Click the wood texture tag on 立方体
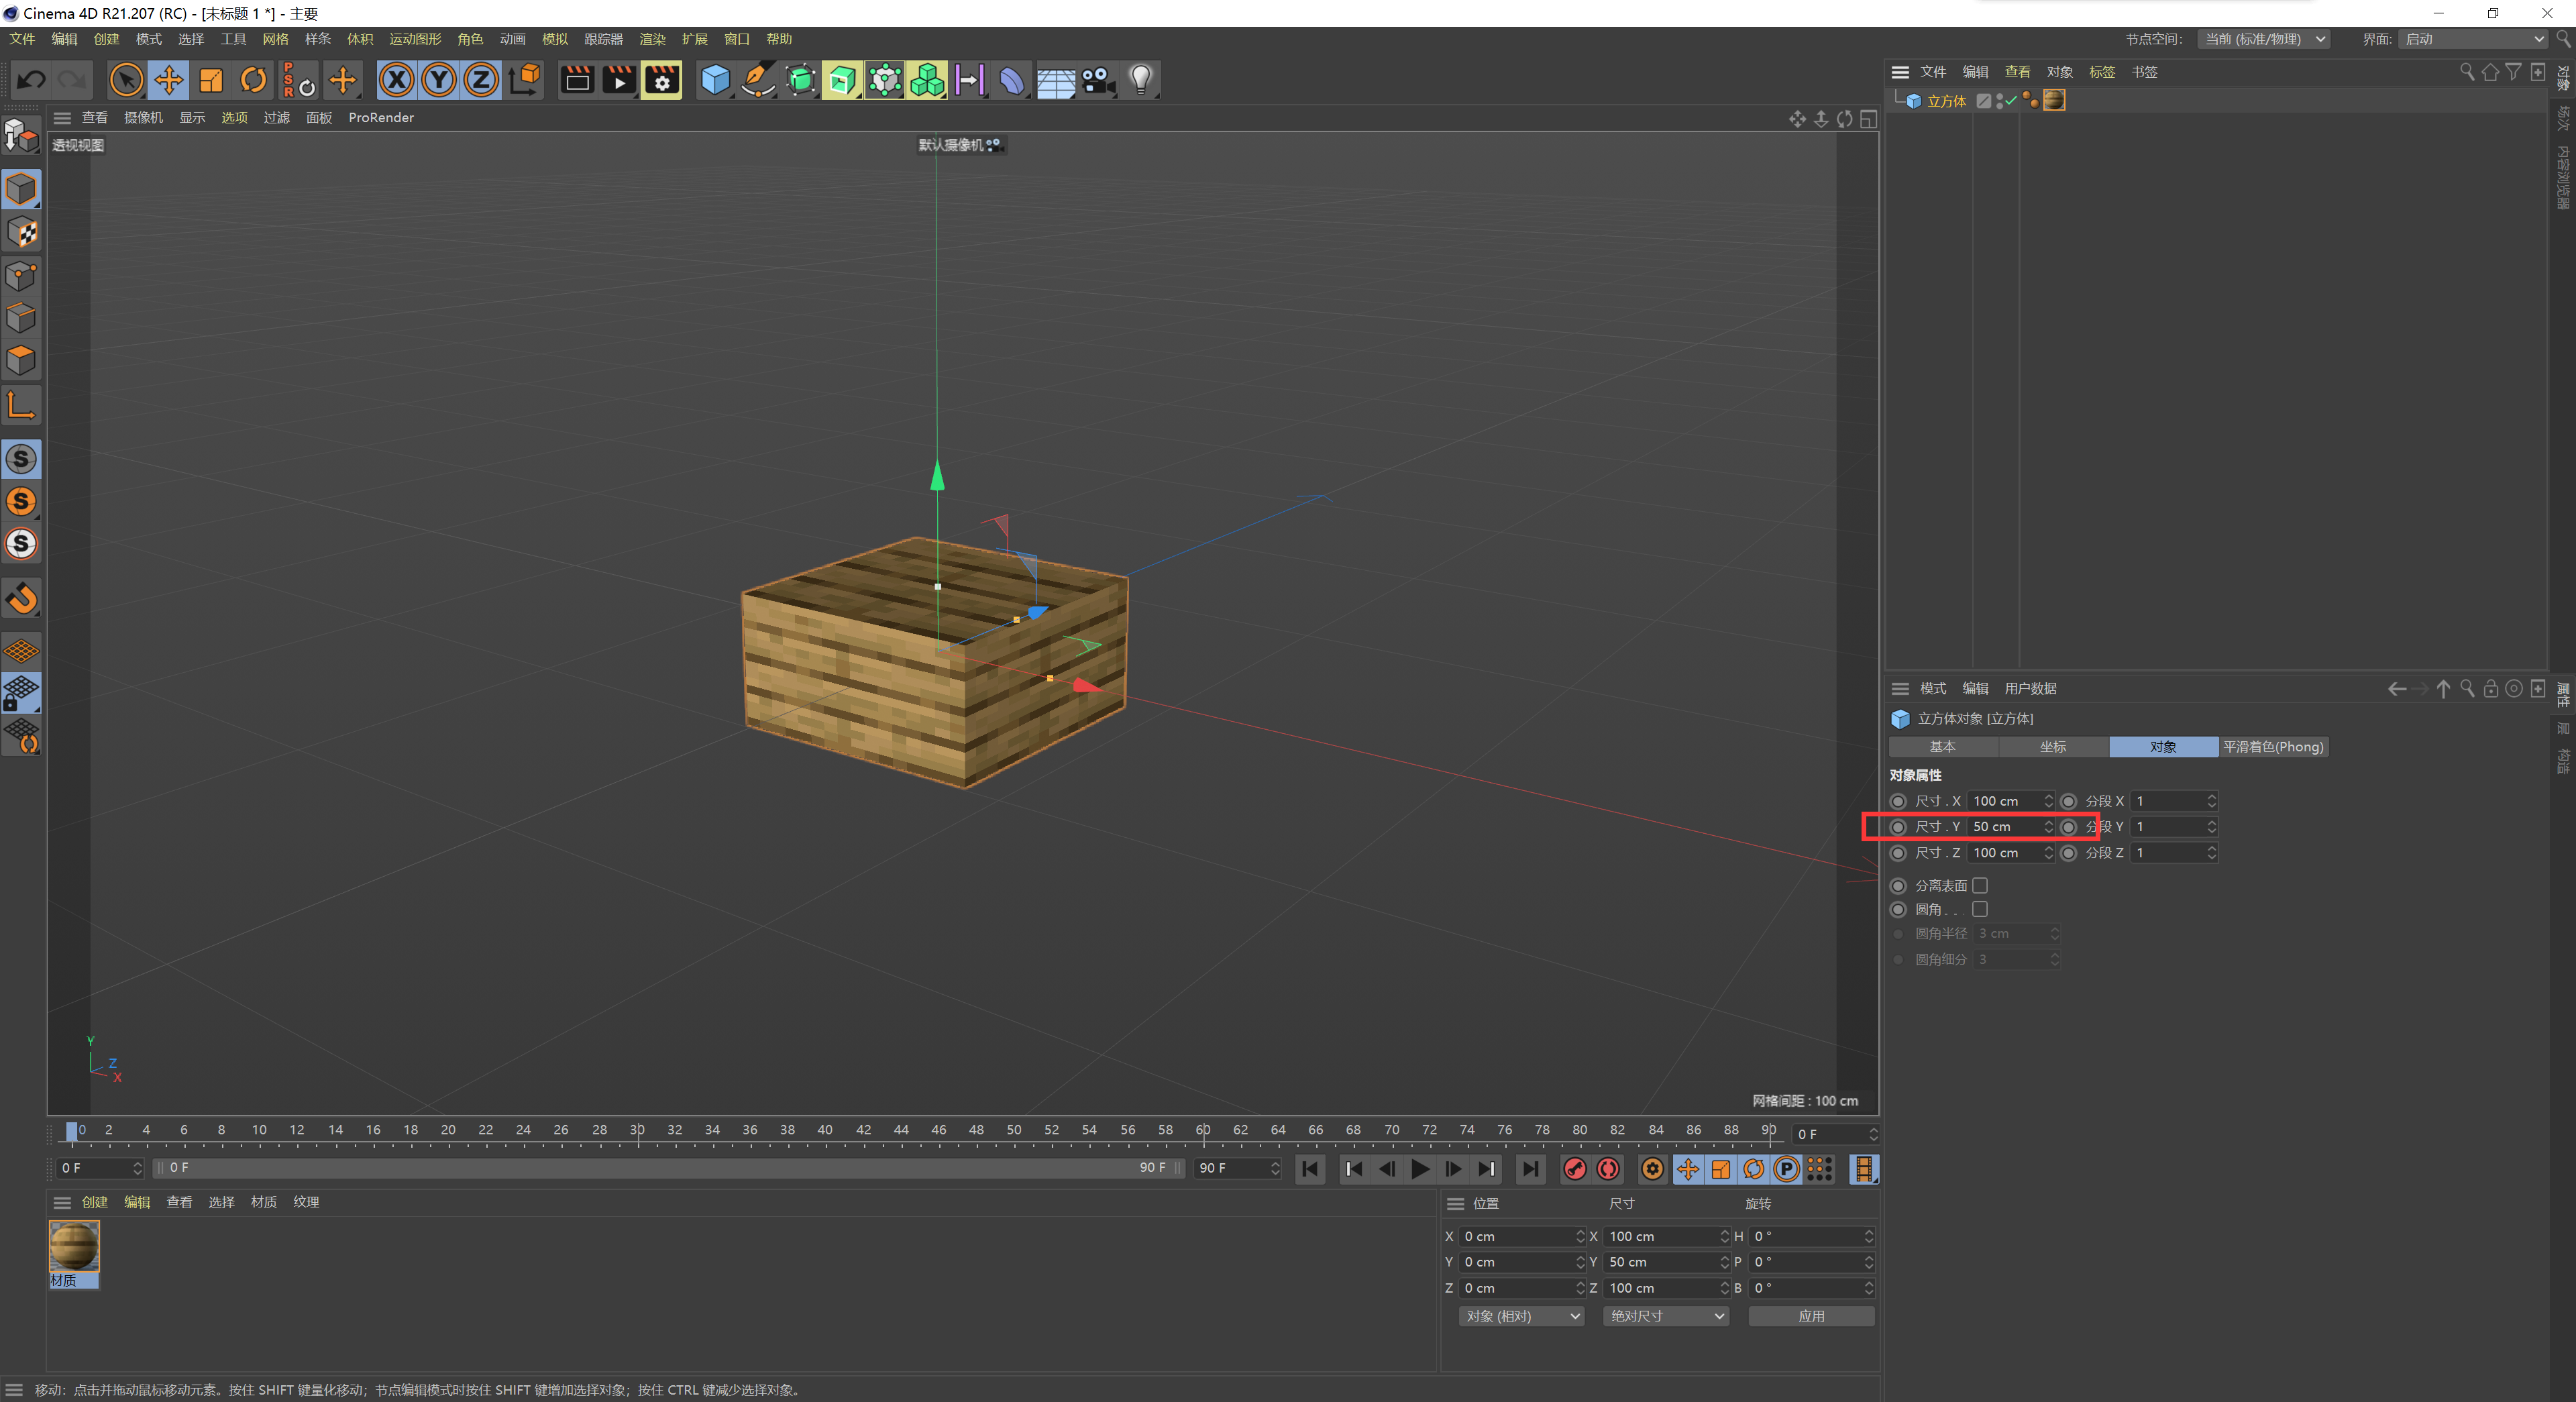 [x=2054, y=101]
